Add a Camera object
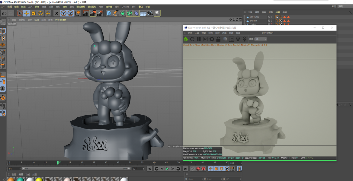 [150, 13]
